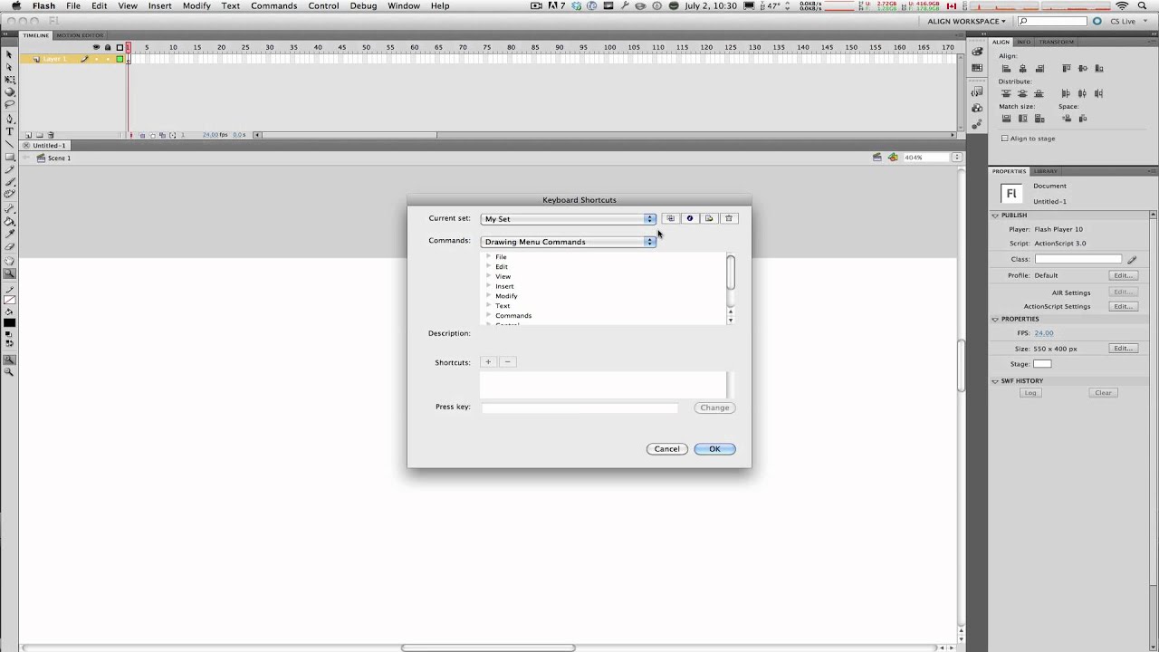
Task: Select the Pen tool
Action: tap(10, 119)
